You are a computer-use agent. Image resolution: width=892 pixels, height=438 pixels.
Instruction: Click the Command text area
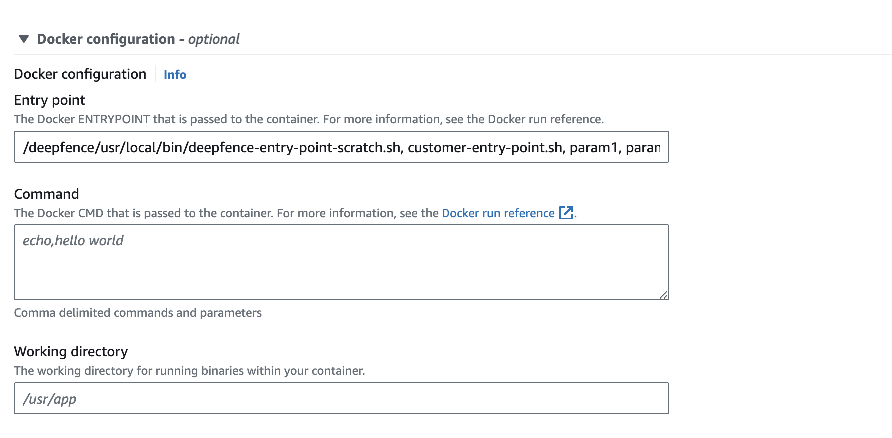pos(342,262)
